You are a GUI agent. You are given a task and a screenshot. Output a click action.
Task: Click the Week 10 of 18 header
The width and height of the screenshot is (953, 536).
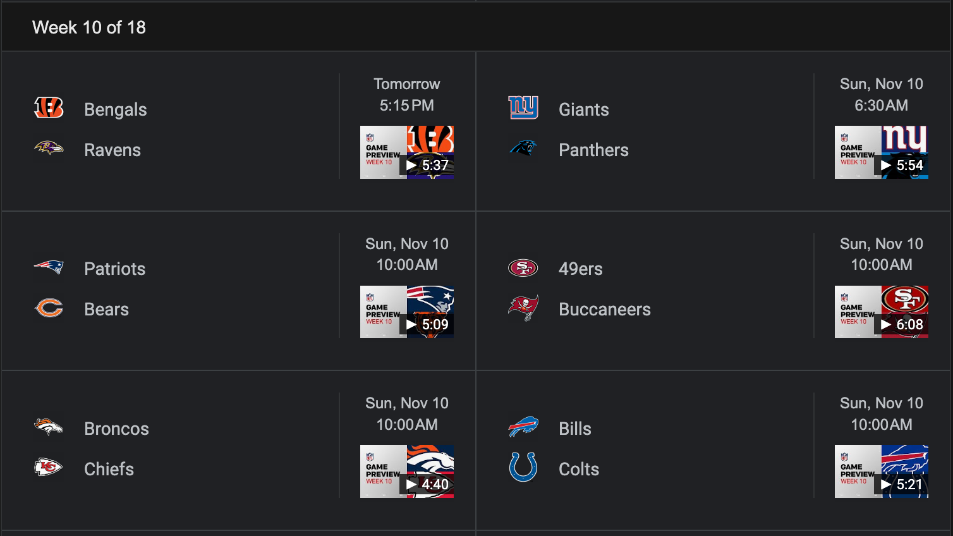click(88, 27)
